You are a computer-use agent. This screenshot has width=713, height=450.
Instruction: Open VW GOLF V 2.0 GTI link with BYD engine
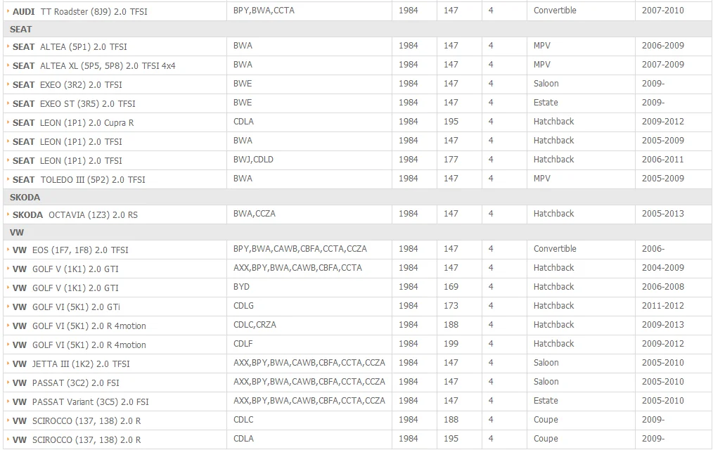point(65,288)
